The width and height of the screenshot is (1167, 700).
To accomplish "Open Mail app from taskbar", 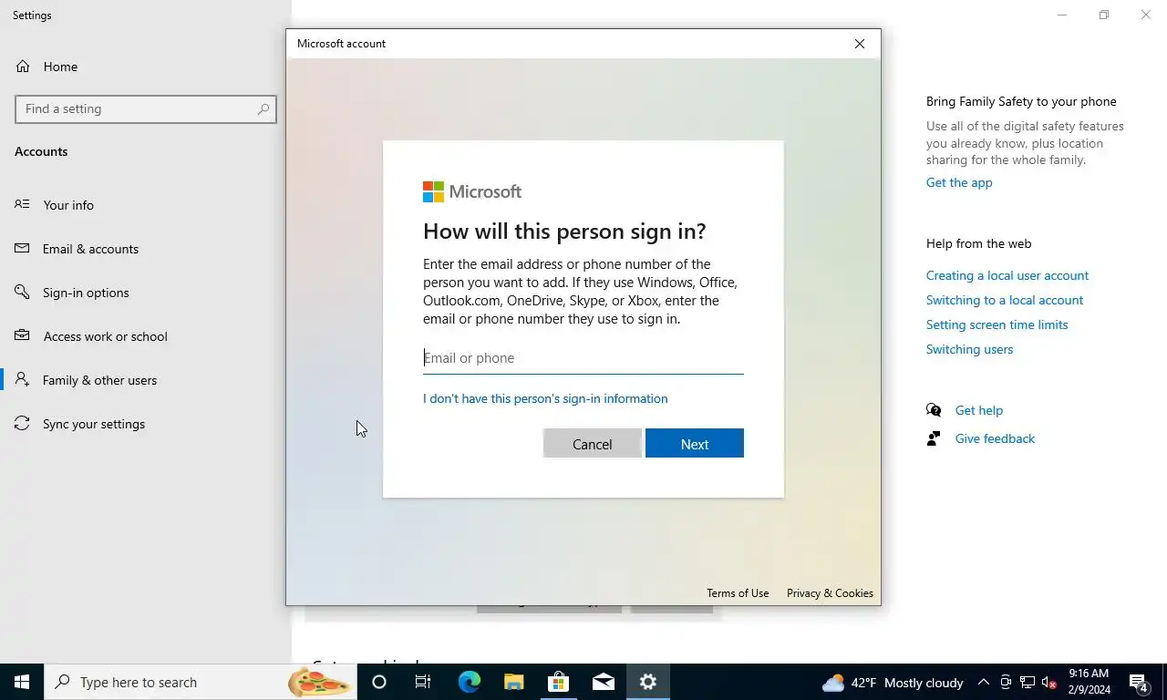I will pos(603,682).
